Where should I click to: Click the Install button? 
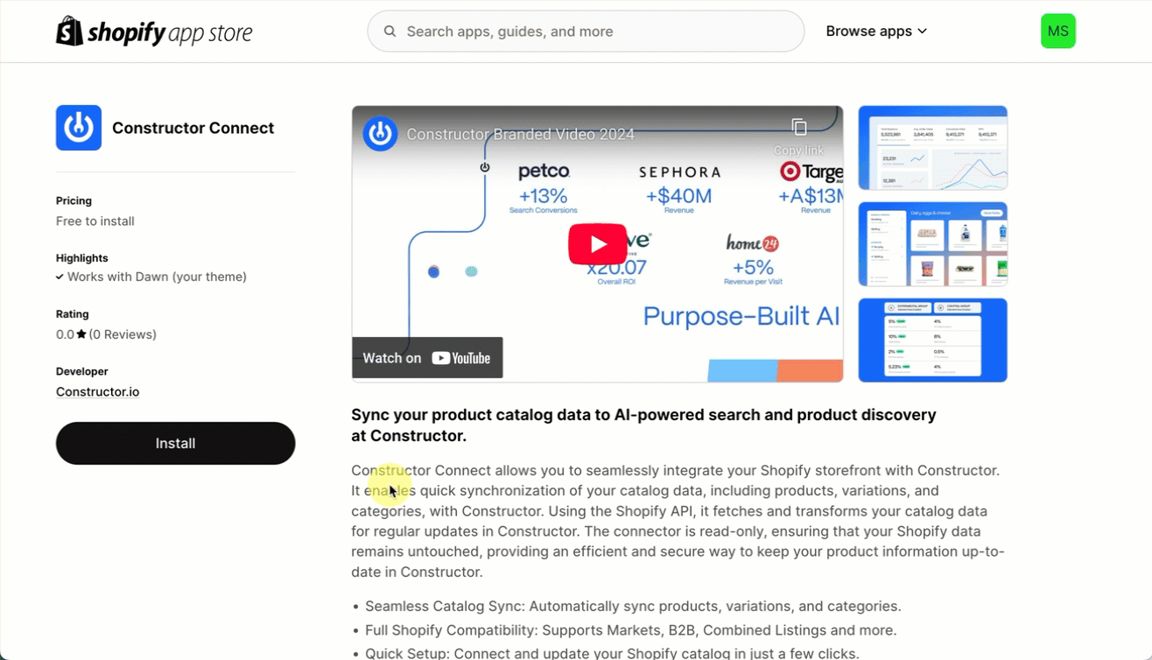[175, 443]
